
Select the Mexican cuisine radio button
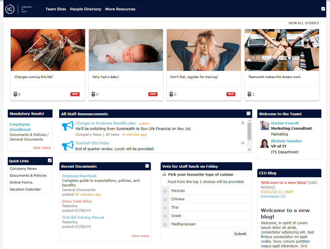[165, 190]
